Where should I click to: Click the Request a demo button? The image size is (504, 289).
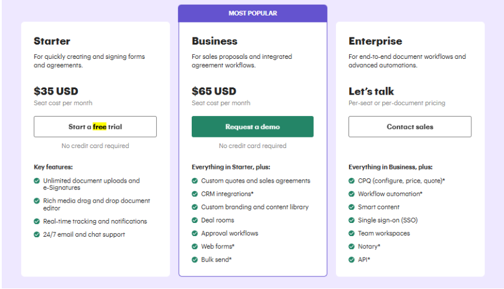click(252, 127)
